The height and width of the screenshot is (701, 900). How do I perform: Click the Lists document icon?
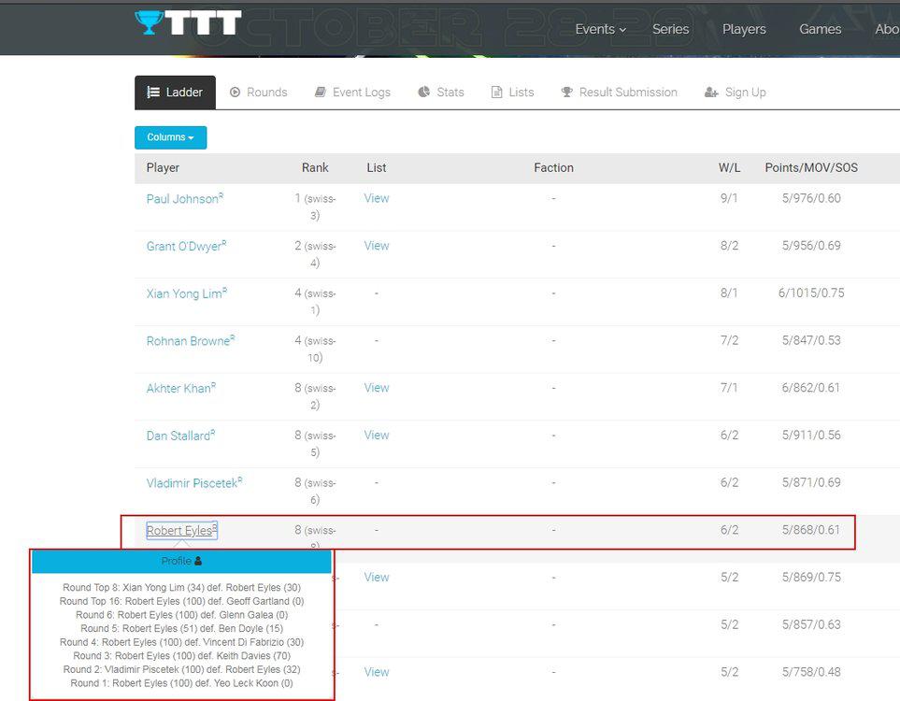[497, 93]
